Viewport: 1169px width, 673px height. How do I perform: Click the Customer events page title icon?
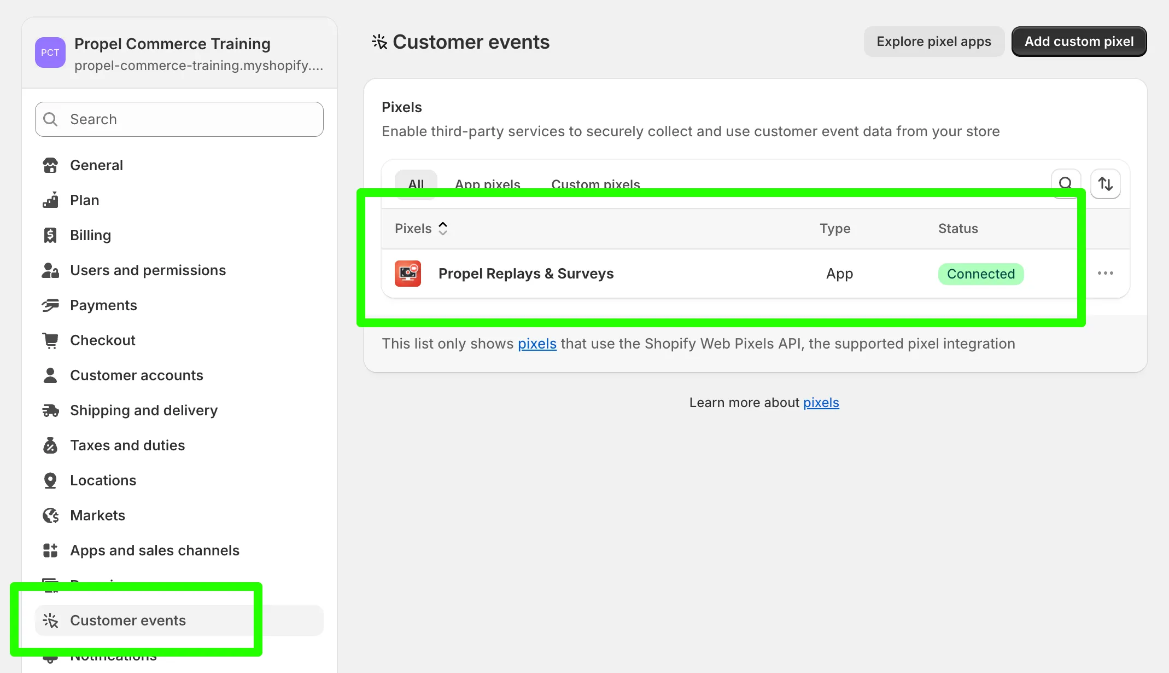point(379,42)
